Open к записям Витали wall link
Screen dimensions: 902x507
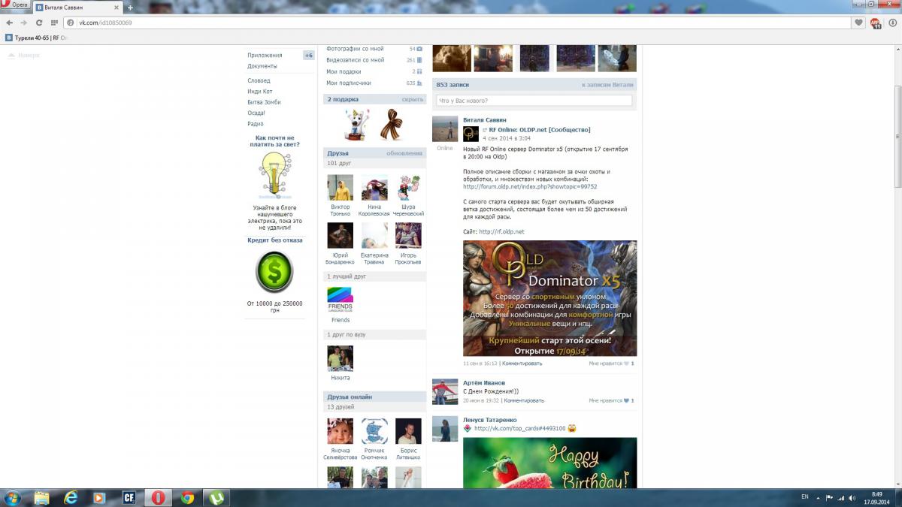point(607,85)
